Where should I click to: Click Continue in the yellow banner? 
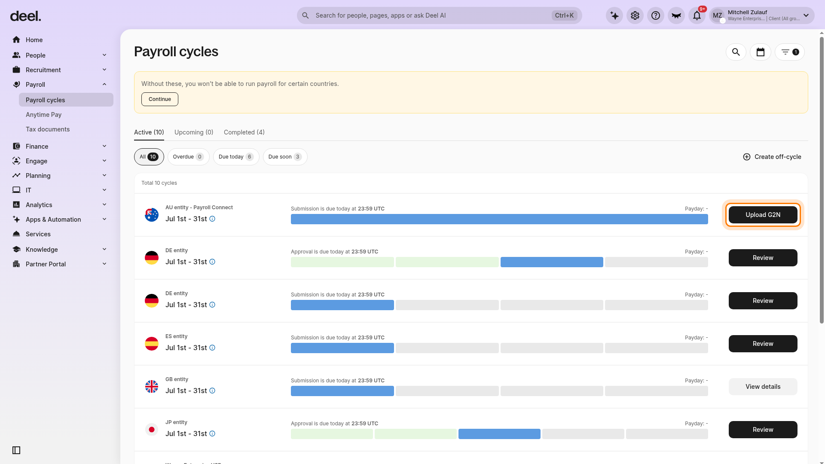click(x=160, y=99)
